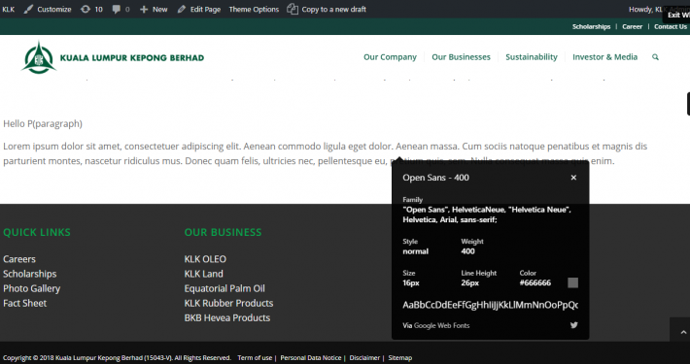This screenshot has width=690, height=364.
Task: Click the Open Sans - 400 popup title
Action: [x=435, y=178]
